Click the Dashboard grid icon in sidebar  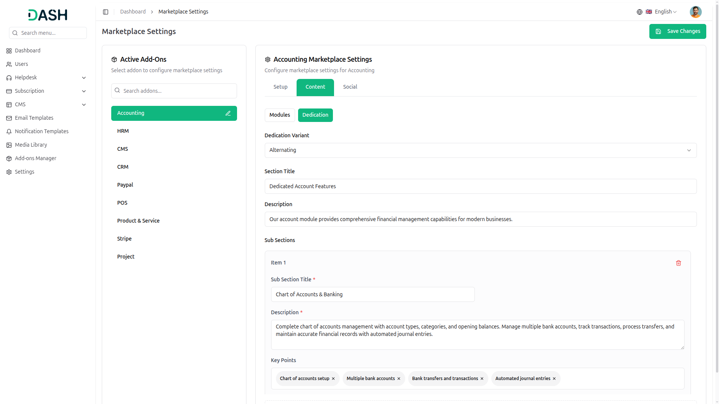pyautogui.click(x=9, y=51)
